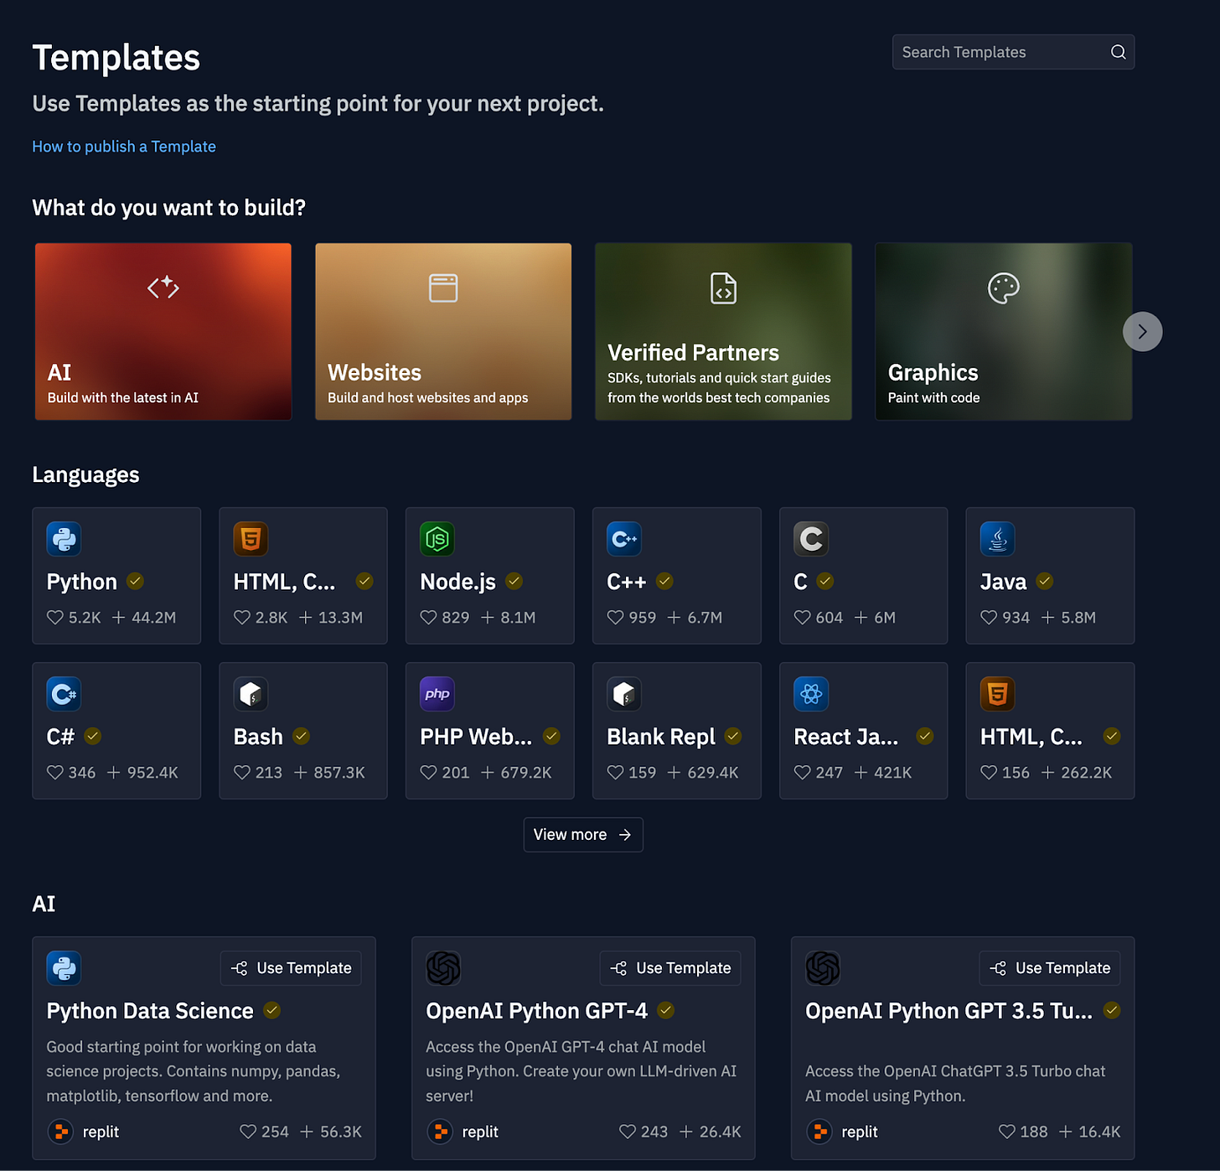Select the Node.js template name

[457, 582]
